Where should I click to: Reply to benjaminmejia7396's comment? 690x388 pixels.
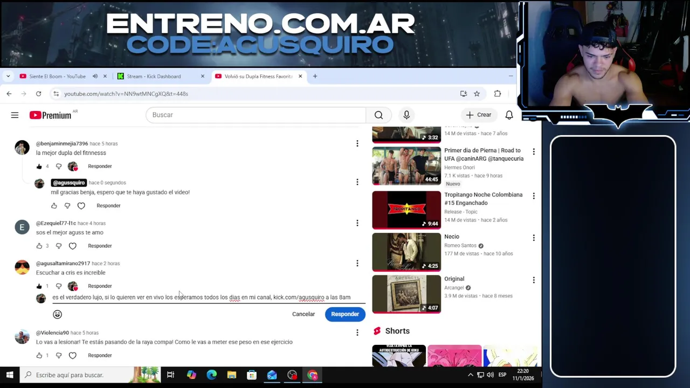pyautogui.click(x=100, y=167)
